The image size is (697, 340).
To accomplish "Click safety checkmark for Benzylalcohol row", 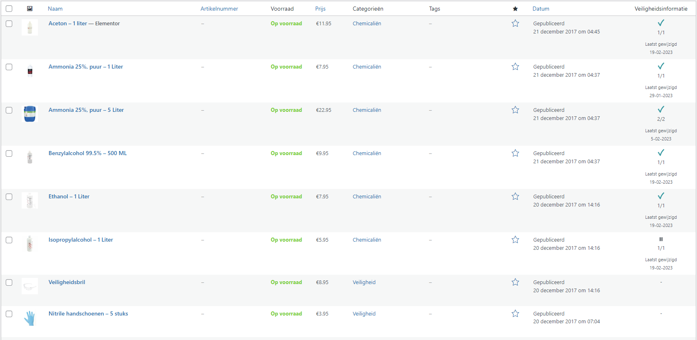I will click(x=661, y=153).
